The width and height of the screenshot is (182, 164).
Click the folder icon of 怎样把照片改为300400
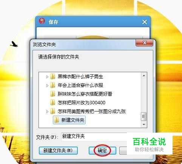pos(52,102)
